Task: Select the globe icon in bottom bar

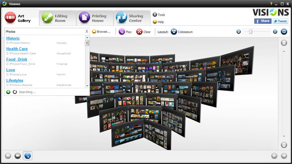Action: click(28, 155)
